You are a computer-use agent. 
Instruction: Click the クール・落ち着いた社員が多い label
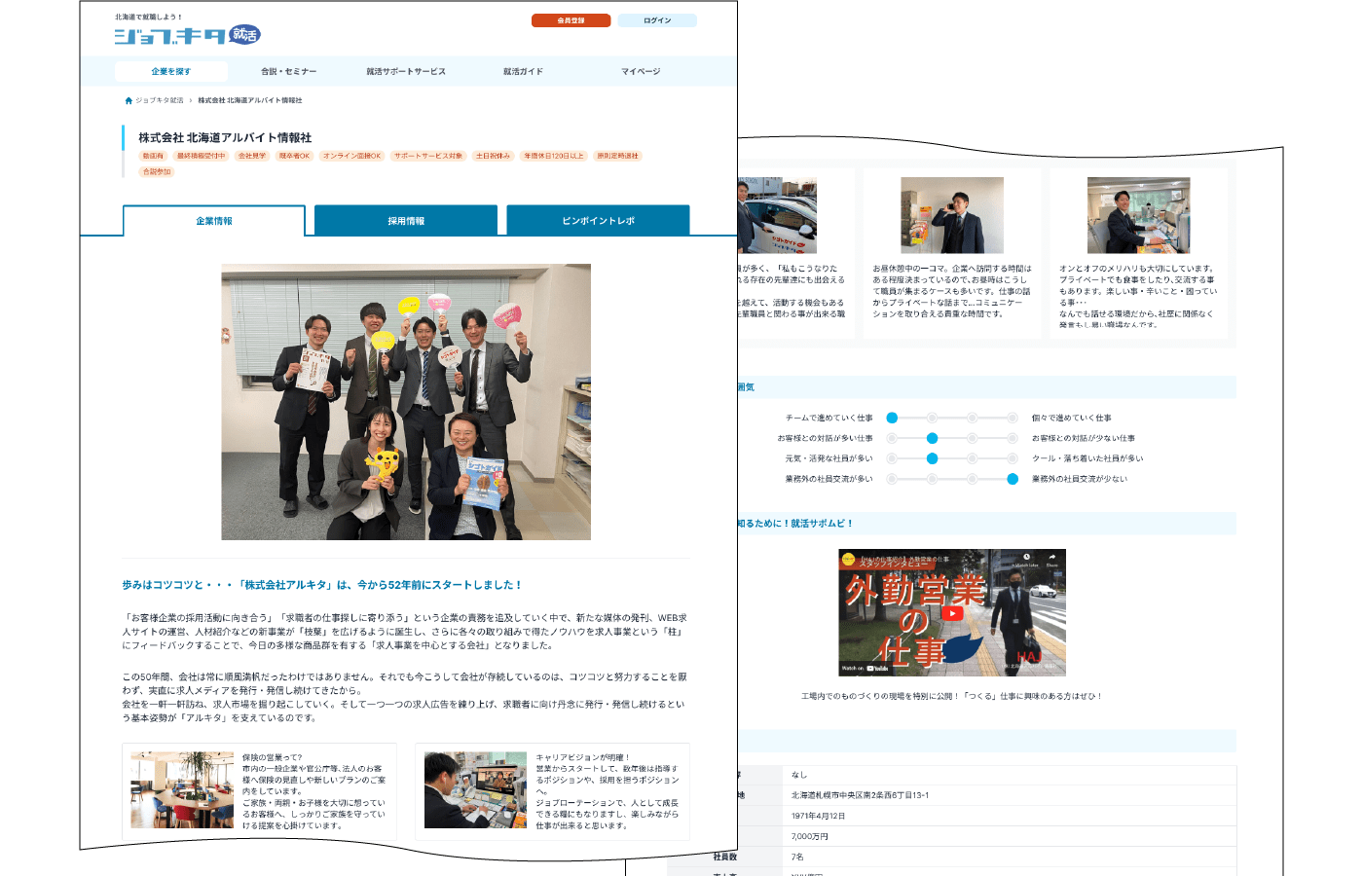[1087, 458]
